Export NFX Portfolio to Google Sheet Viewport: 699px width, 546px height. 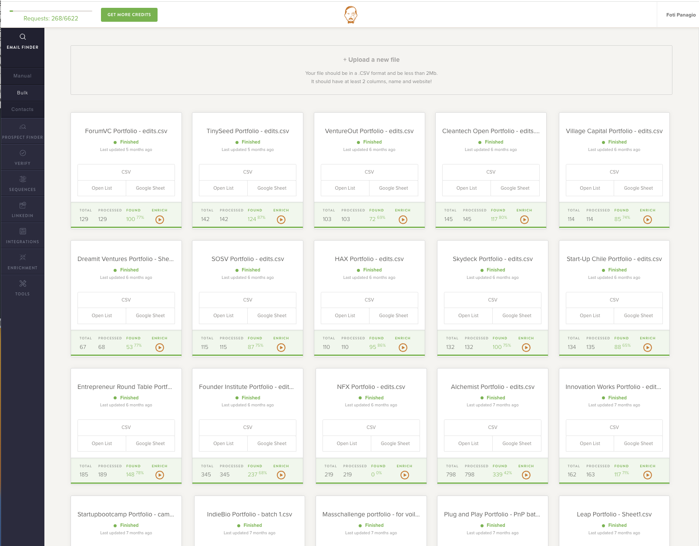click(x=395, y=444)
